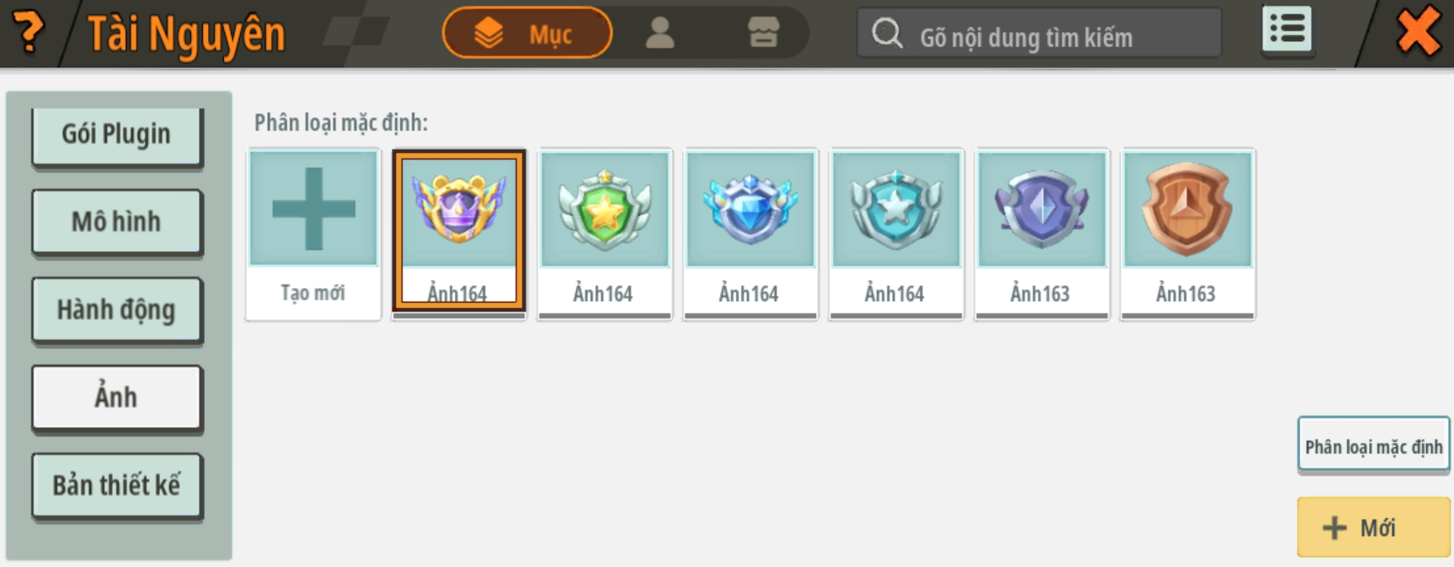
Task: Open the Hành động category
Action: point(116,310)
